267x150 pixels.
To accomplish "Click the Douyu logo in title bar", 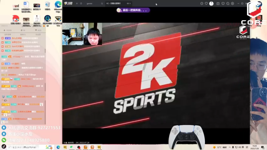I will point(68,3).
